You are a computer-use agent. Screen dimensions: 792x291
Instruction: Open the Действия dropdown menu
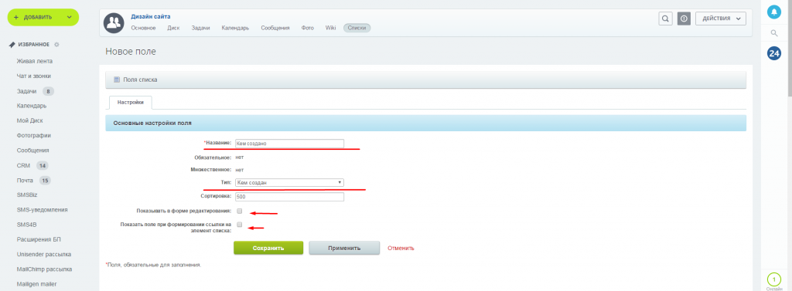pos(721,19)
